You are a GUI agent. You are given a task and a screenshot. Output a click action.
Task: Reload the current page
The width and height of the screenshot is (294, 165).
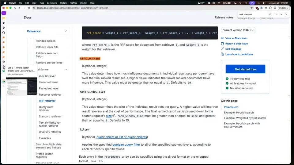click(x=29, y=8)
